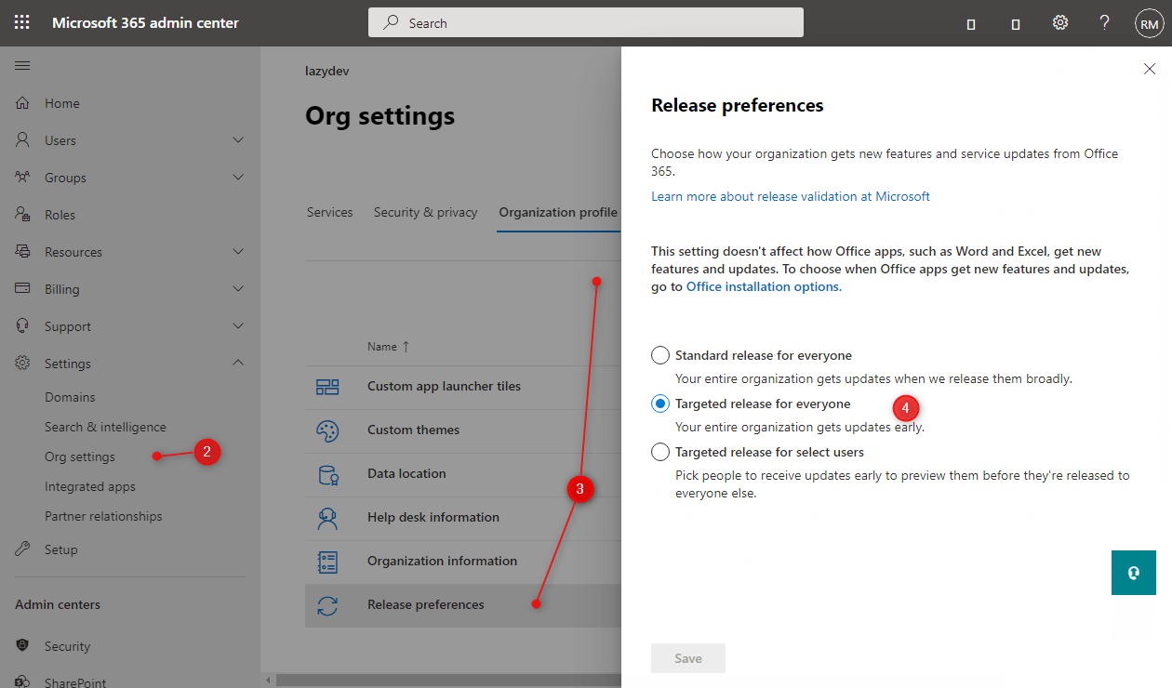Screen dimensions: 1172x688
Task: Click the Resources icon in sidebar
Action: point(22,252)
